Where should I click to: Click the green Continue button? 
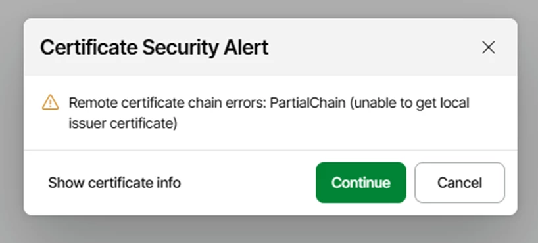[x=361, y=183]
